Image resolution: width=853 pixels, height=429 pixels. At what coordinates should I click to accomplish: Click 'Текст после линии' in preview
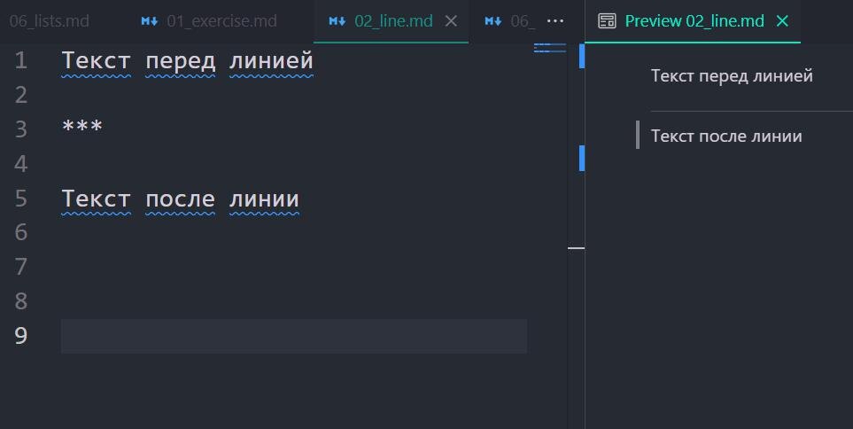click(x=726, y=136)
